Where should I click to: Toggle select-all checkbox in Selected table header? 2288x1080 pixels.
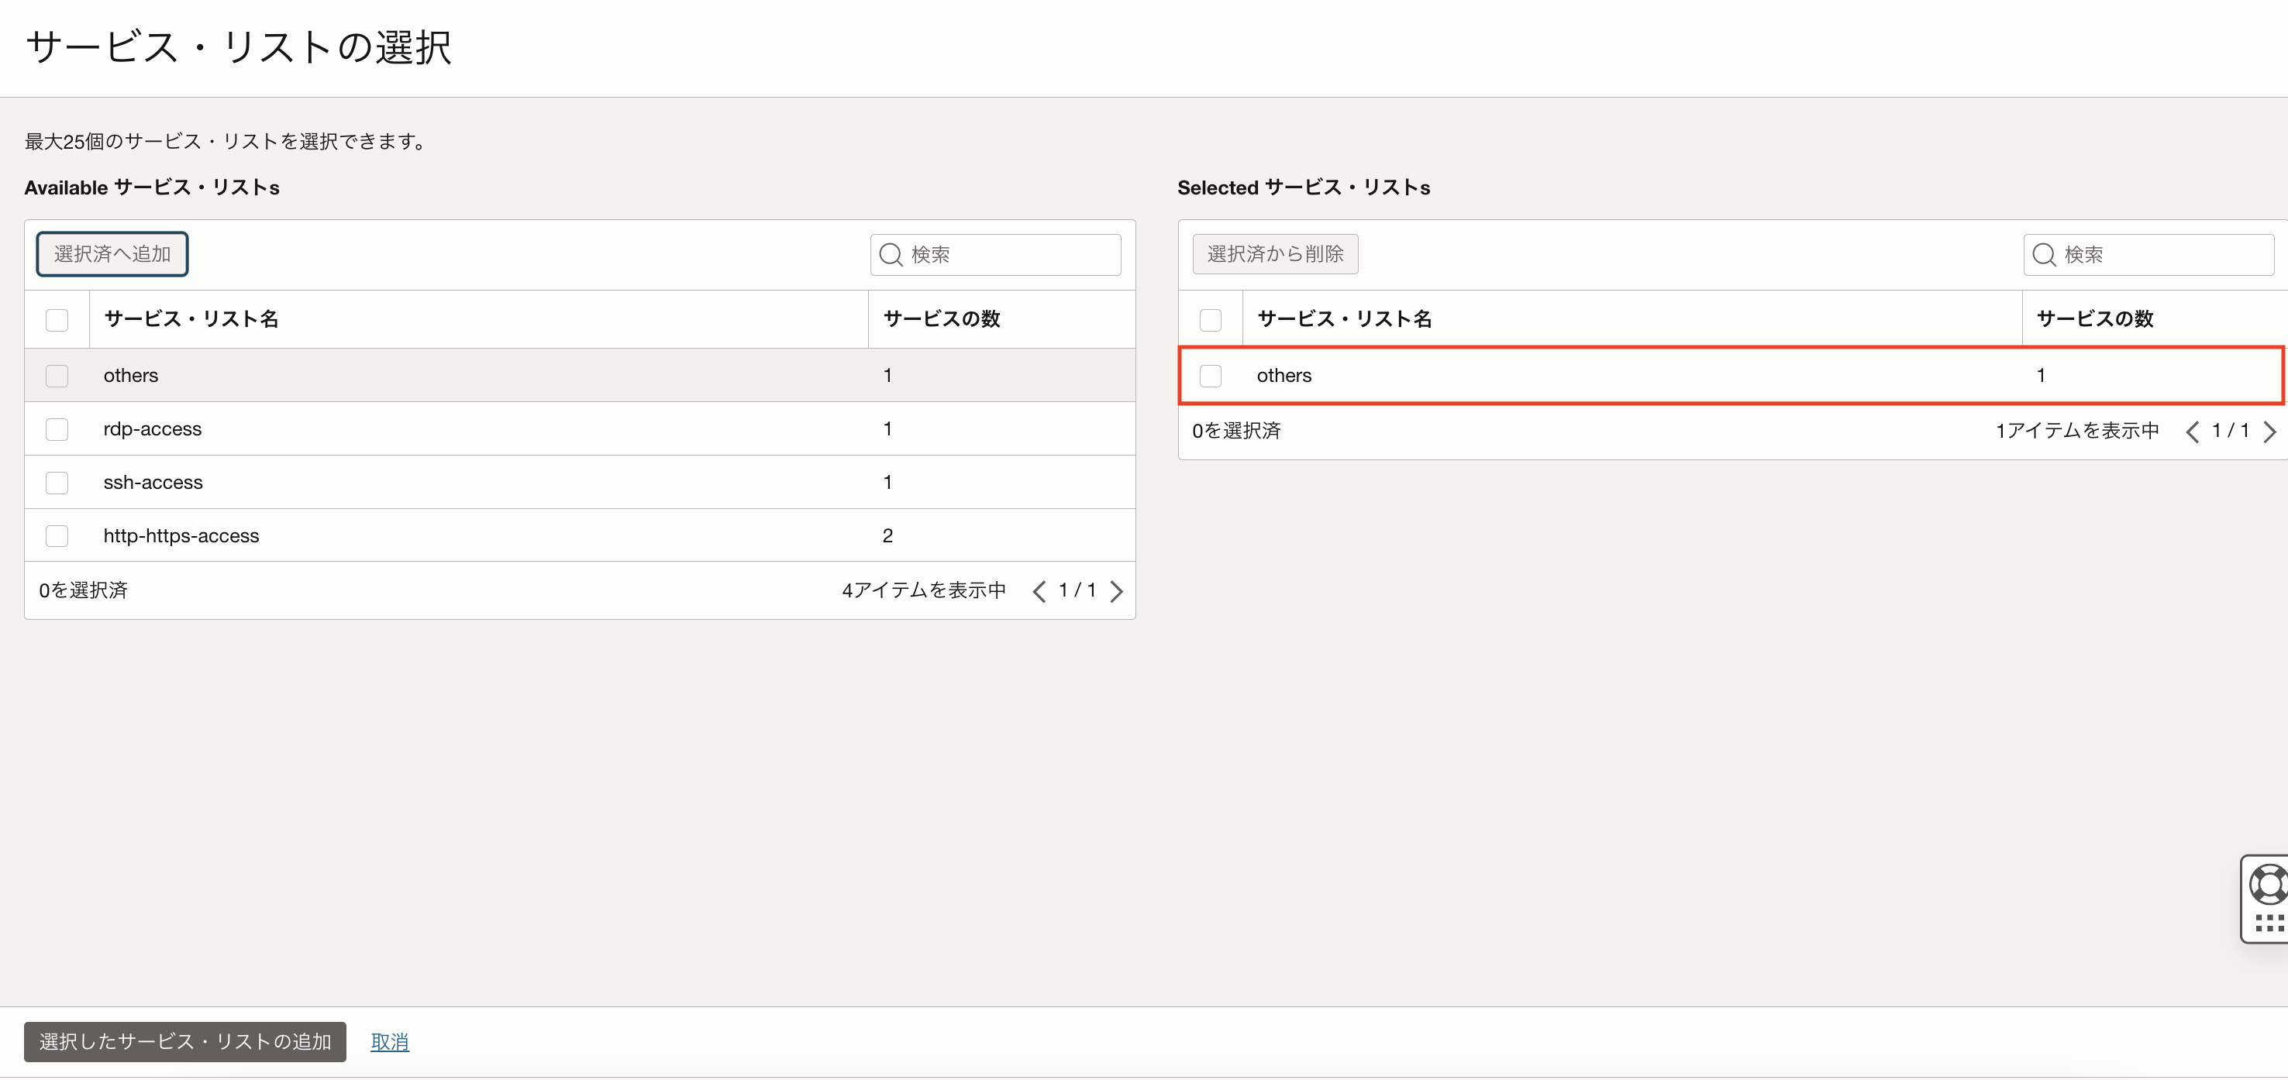click(1210, 320)
